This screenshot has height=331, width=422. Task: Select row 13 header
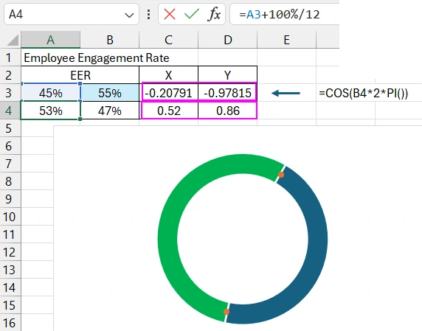click(x=10, y=270)
